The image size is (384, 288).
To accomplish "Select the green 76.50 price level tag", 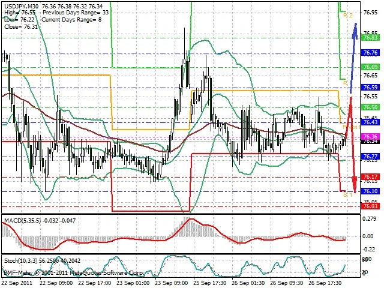I will pyautogui.click(x=370, y=107).
